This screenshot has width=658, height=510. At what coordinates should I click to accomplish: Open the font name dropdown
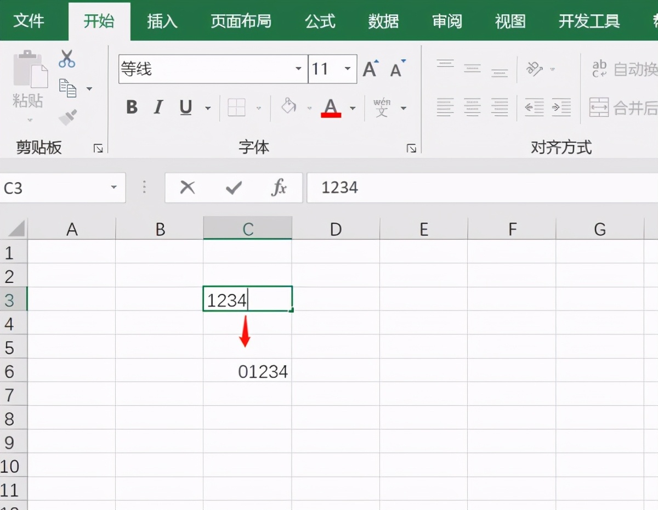298,69
